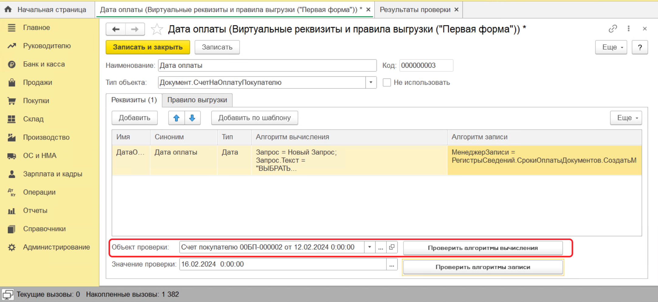Expand the Тип объекта dropdown
Screen dimensions: 658x302
point(371,82)
